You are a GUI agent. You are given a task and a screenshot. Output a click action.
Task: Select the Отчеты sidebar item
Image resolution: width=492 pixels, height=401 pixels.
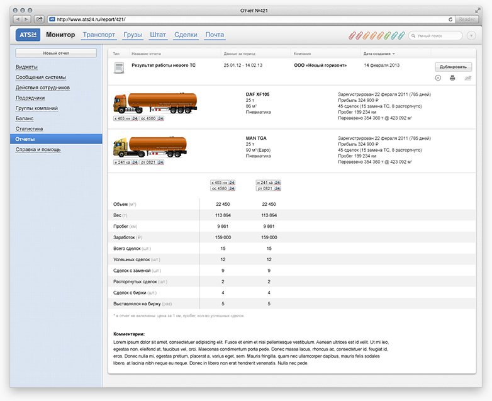(x=56, y=139)
